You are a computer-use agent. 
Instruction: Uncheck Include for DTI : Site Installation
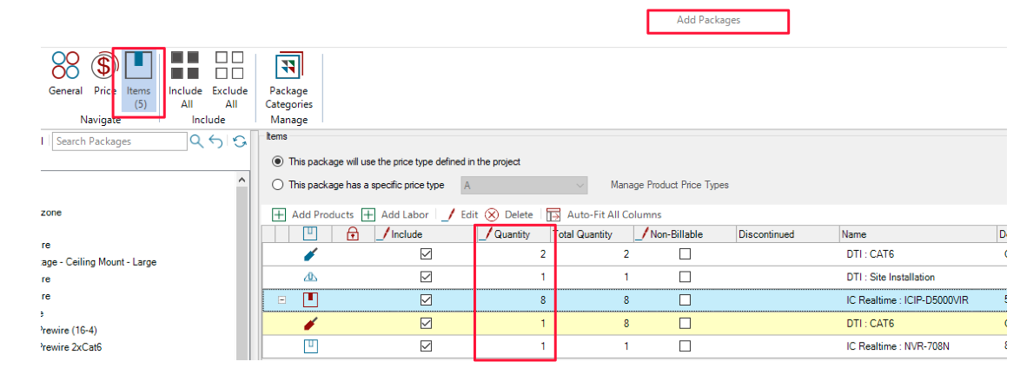coord(426,277)
